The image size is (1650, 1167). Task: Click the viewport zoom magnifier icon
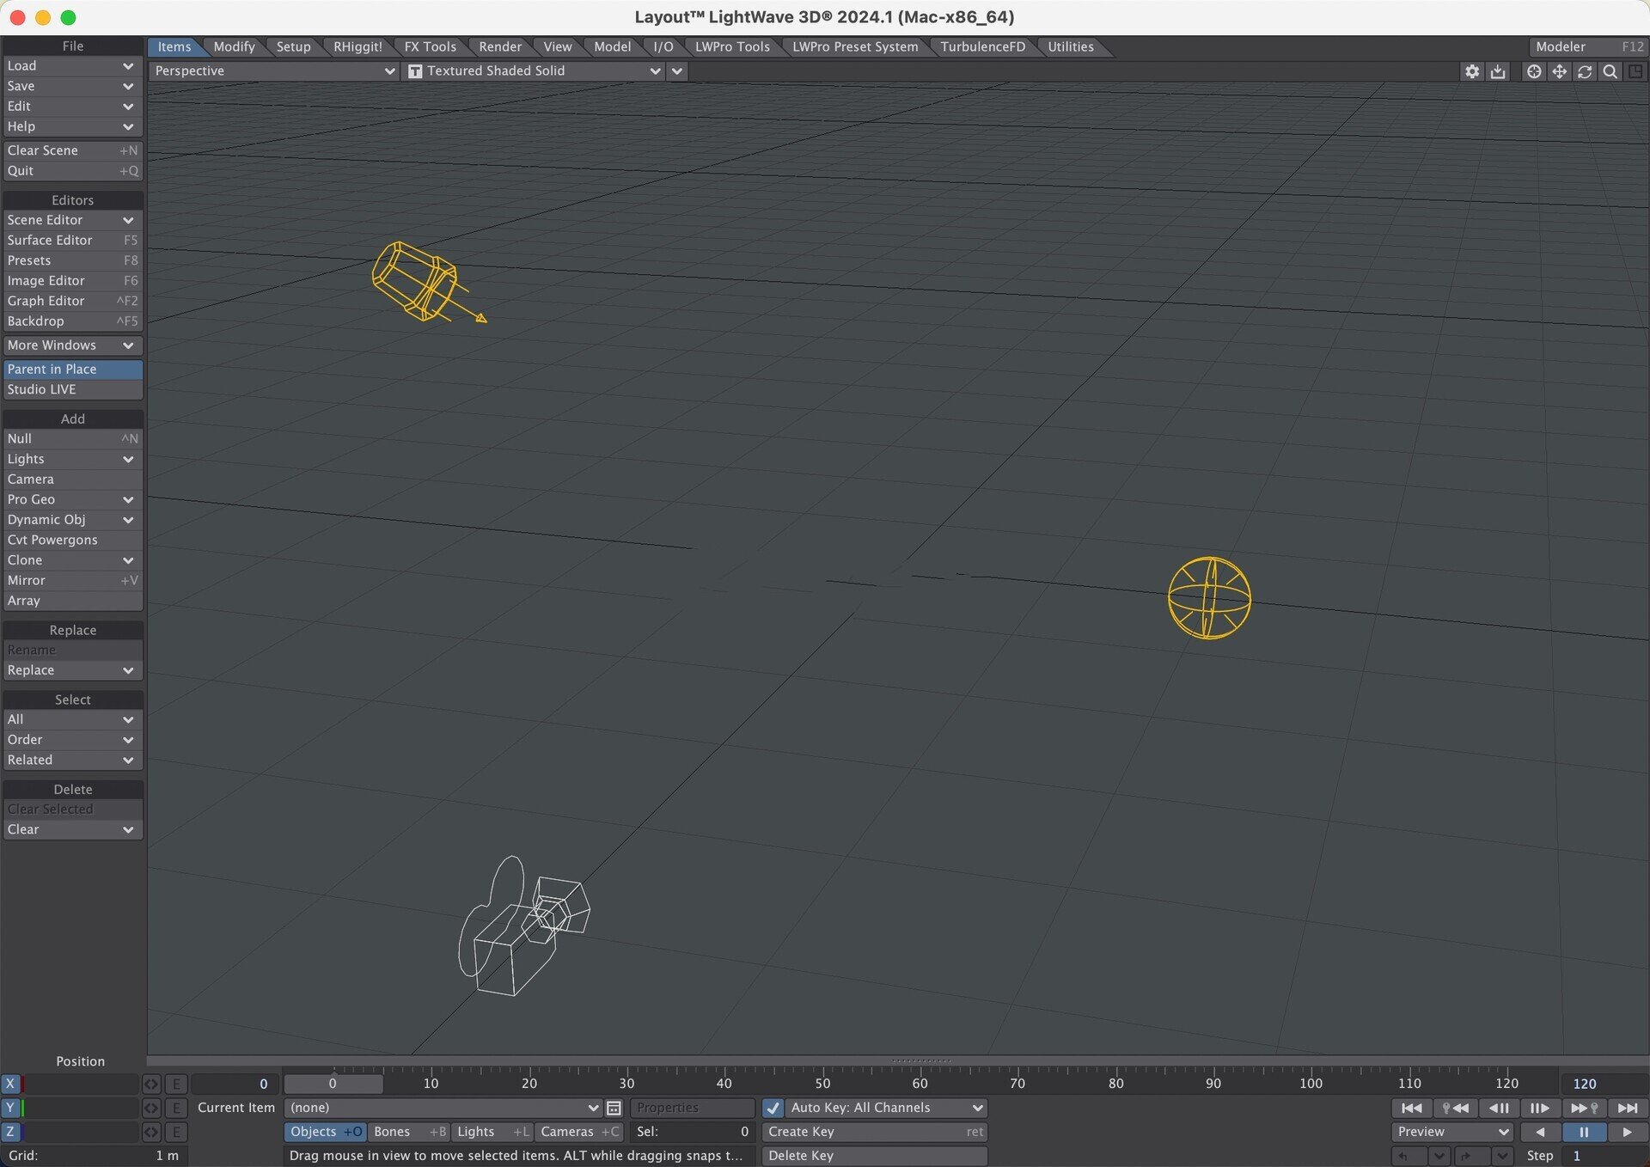click(x=1610, y=71)
